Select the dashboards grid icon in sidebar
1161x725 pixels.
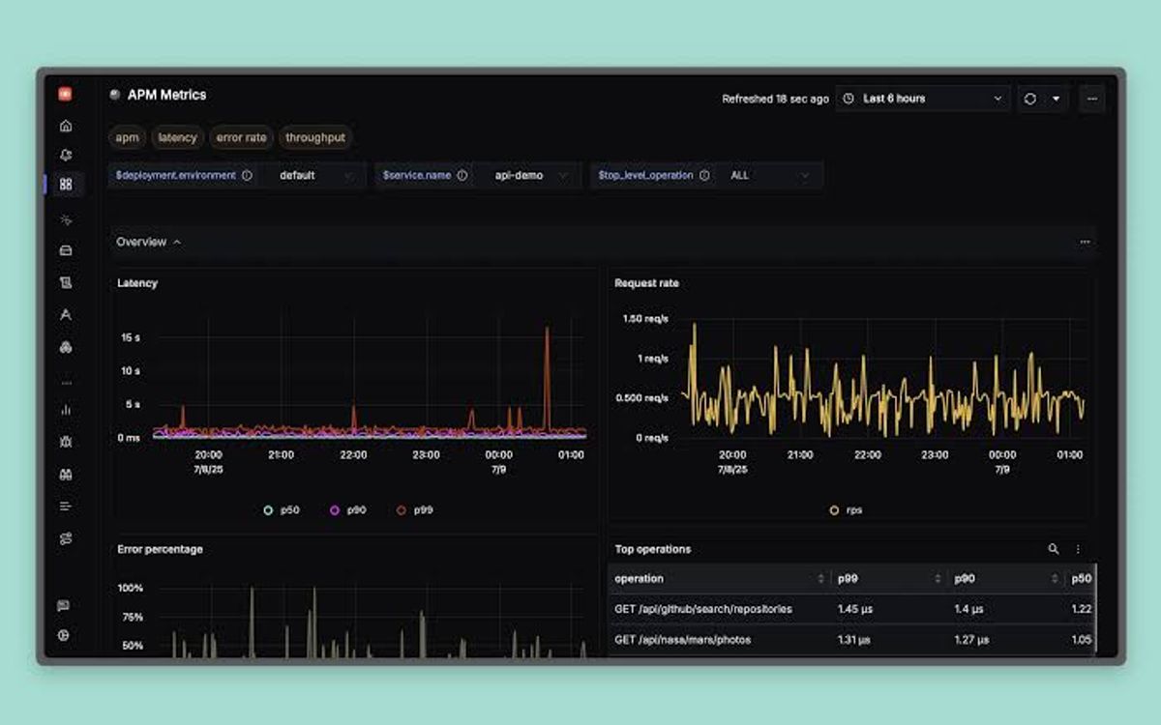pos(66,184)
